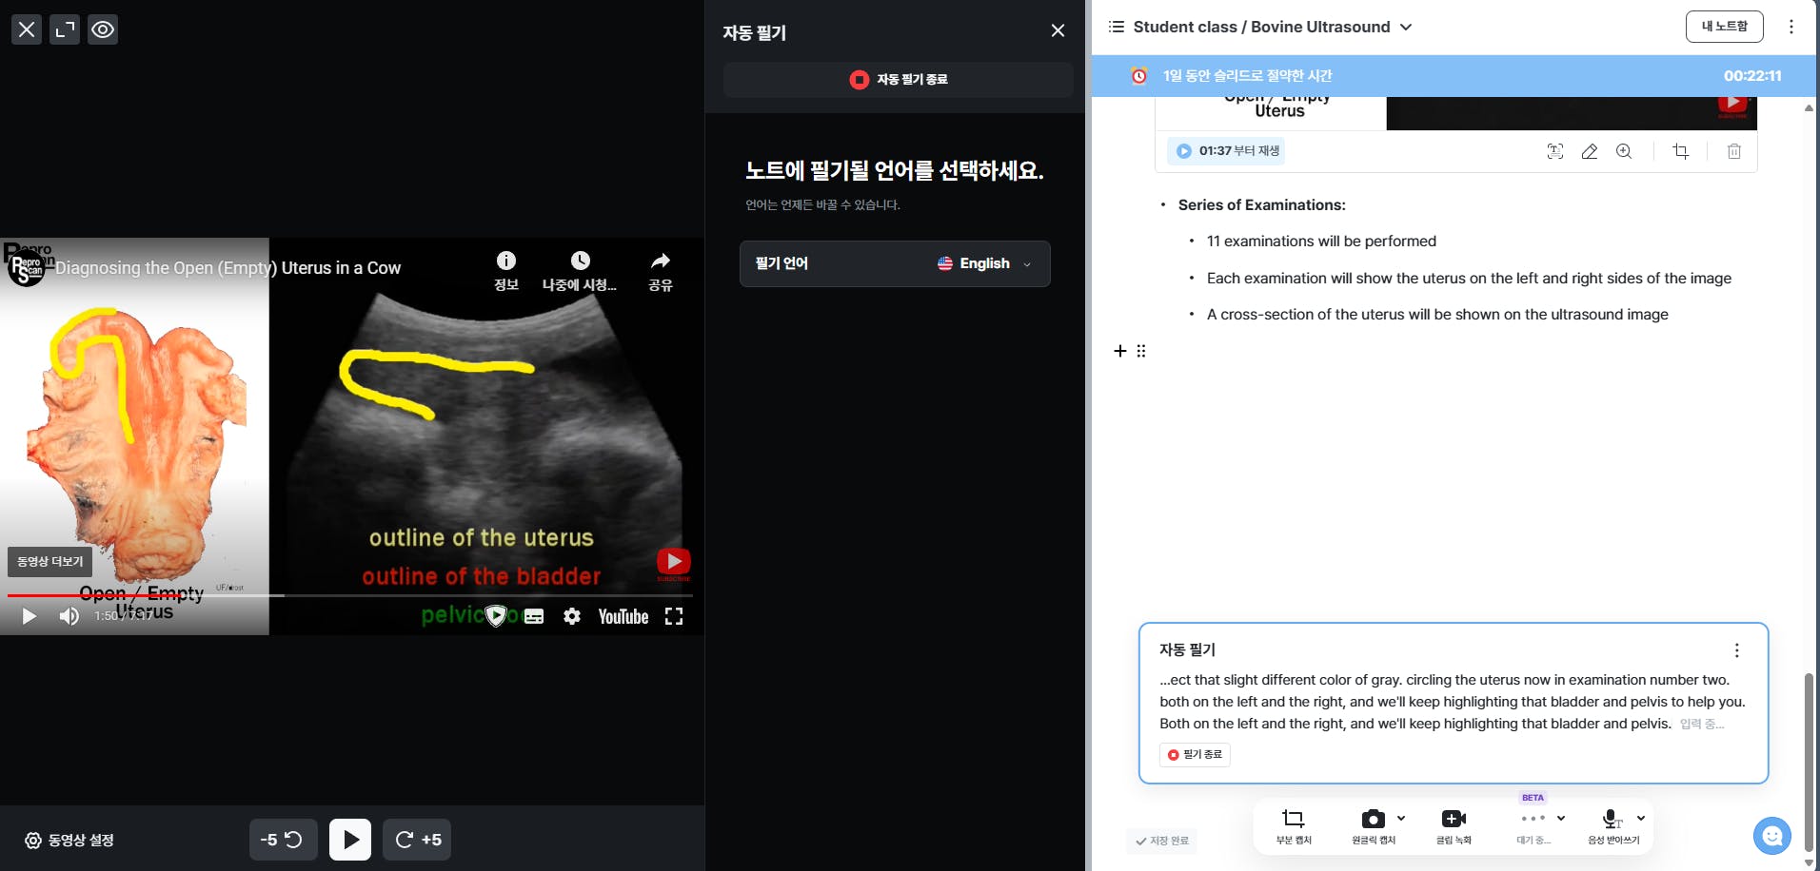Click the red Subscribe watermark on the video
The image size is (1820, 871).
[674, 563]
